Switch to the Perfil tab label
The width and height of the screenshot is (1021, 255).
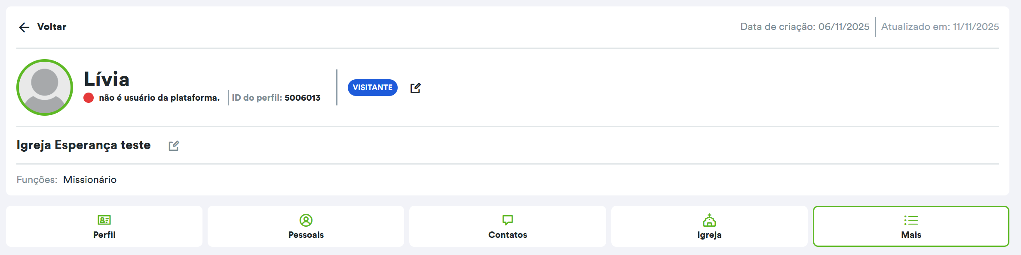(104, 235)
